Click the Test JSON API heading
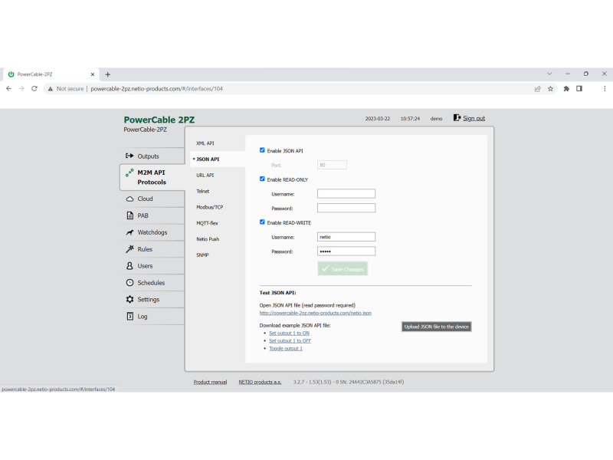This screenshot has width=613, height=460. (x=277, y=293)
